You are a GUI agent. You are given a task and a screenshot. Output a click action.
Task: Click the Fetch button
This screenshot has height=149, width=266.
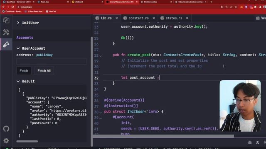(24, 71)
